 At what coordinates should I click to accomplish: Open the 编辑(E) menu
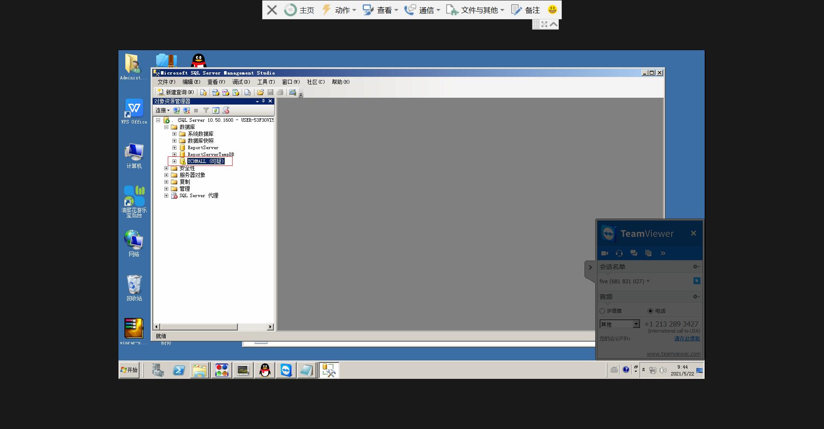pyautogui.click(x=191, y=82)
